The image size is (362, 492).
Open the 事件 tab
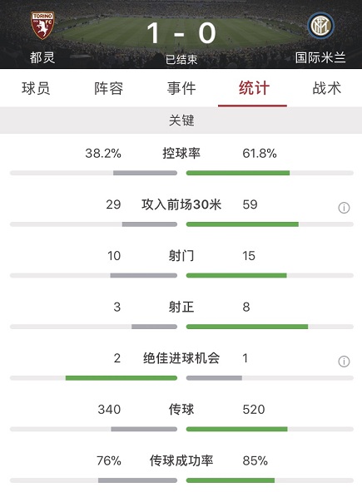click(181, 88)
